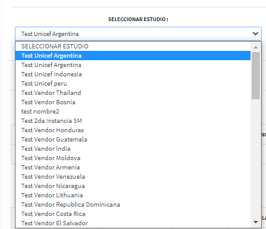
Task: Select Test 2da Instancia SM
Action: (133, 121)
